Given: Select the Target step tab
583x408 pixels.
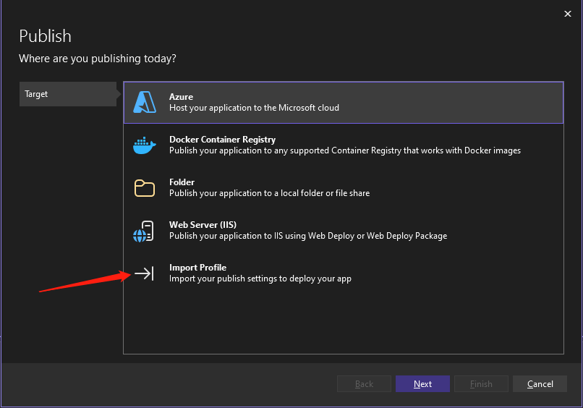Looking at the screenshot, I should click(67, 94).
